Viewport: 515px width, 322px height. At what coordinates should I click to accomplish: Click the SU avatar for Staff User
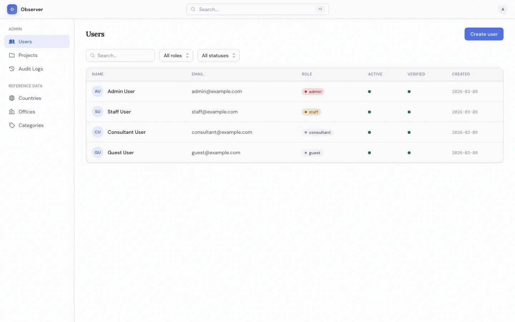pos(98,112)
